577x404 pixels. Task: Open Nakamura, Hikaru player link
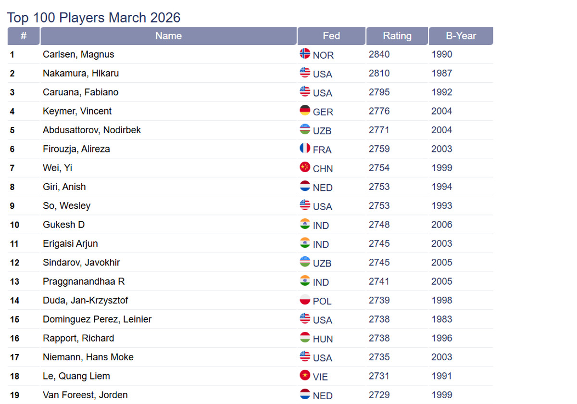(81, 73)
